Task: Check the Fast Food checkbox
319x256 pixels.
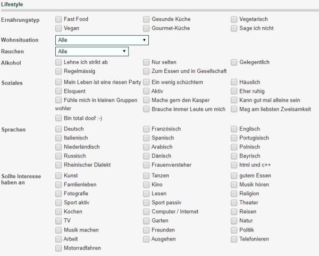Action: point(58,19)
